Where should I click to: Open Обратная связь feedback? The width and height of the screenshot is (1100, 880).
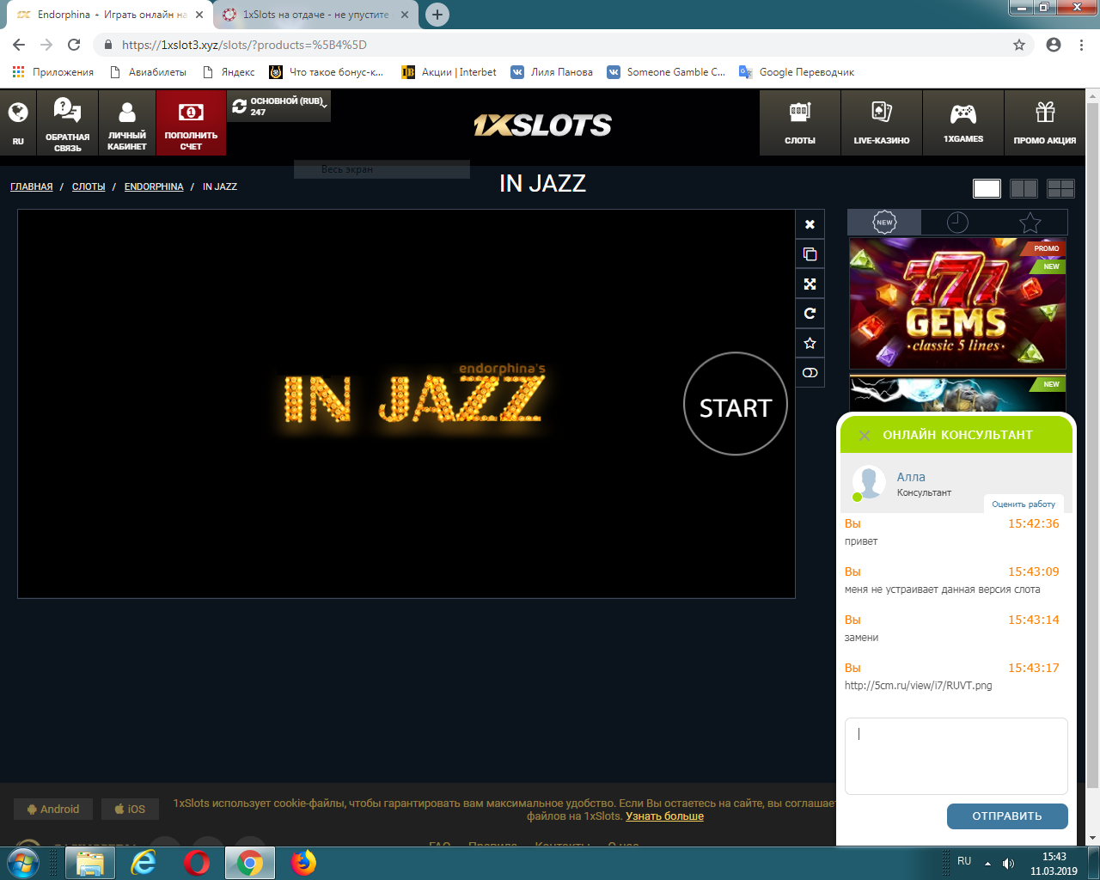67,123
